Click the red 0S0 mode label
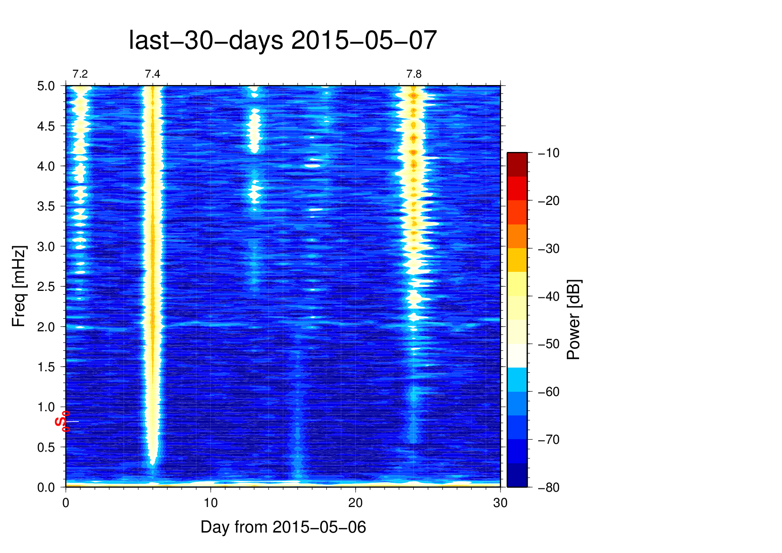The width and height of the screenshot is (782, 553). (x=63, y=421)
